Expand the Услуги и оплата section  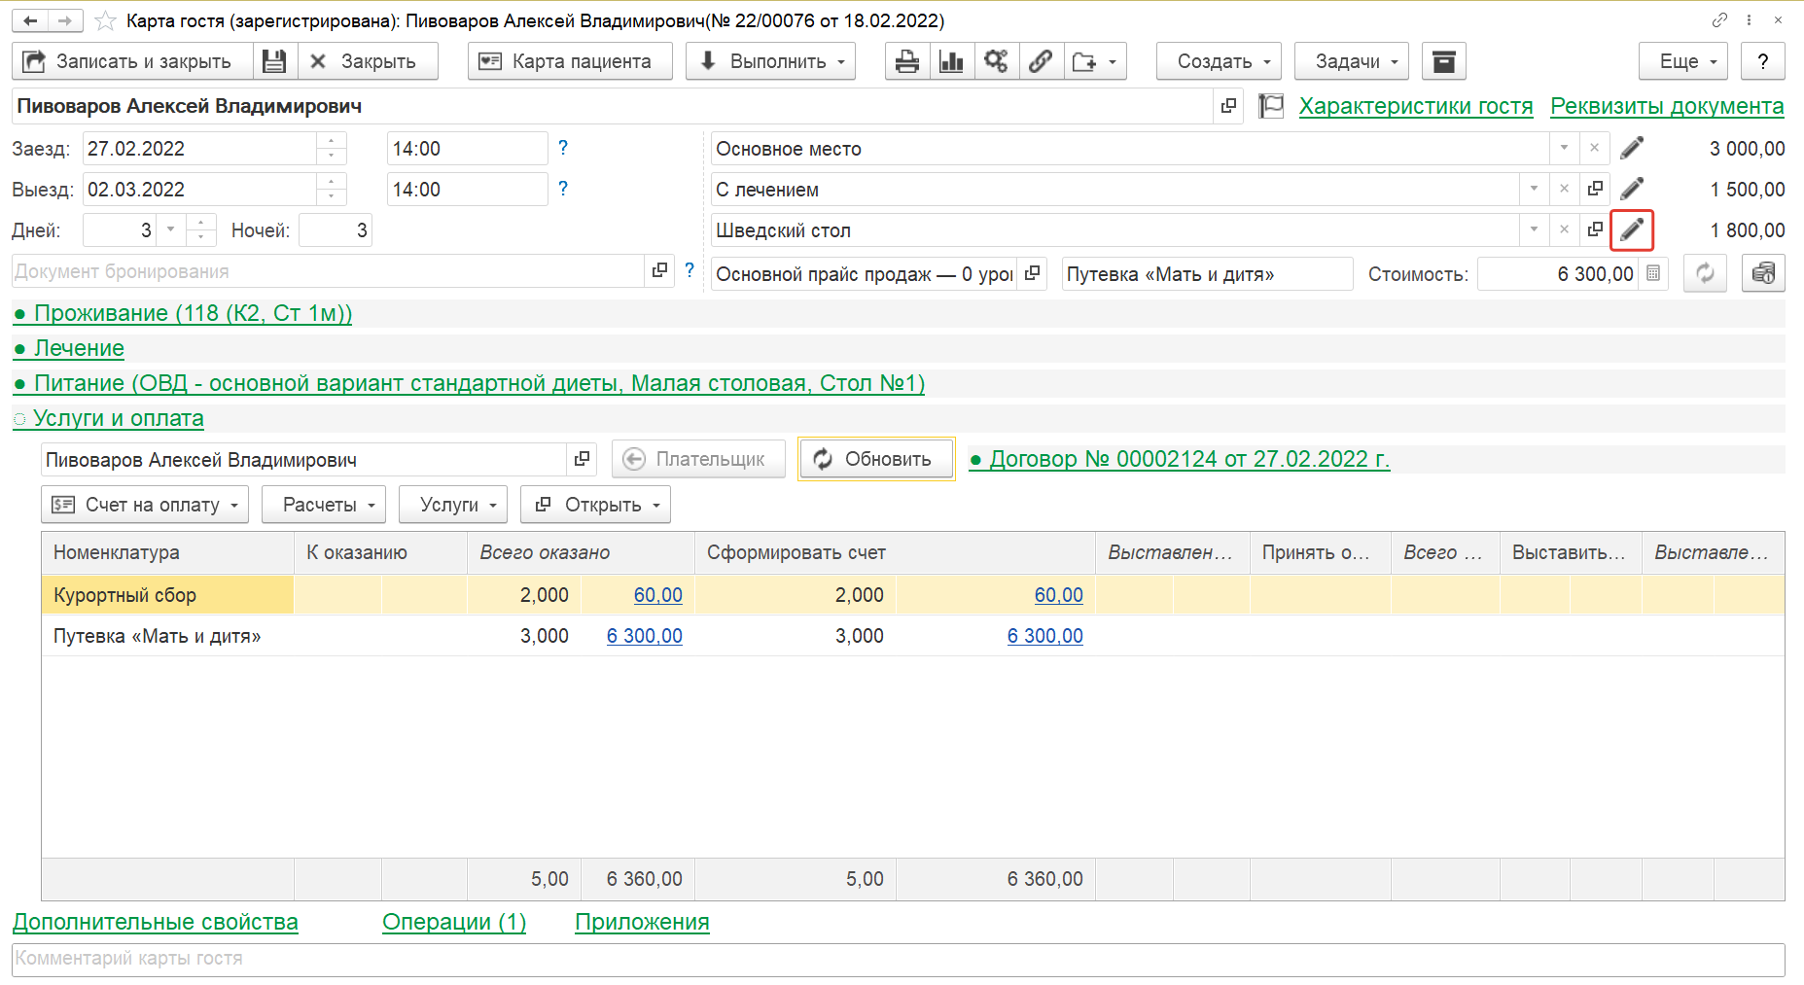118,418
